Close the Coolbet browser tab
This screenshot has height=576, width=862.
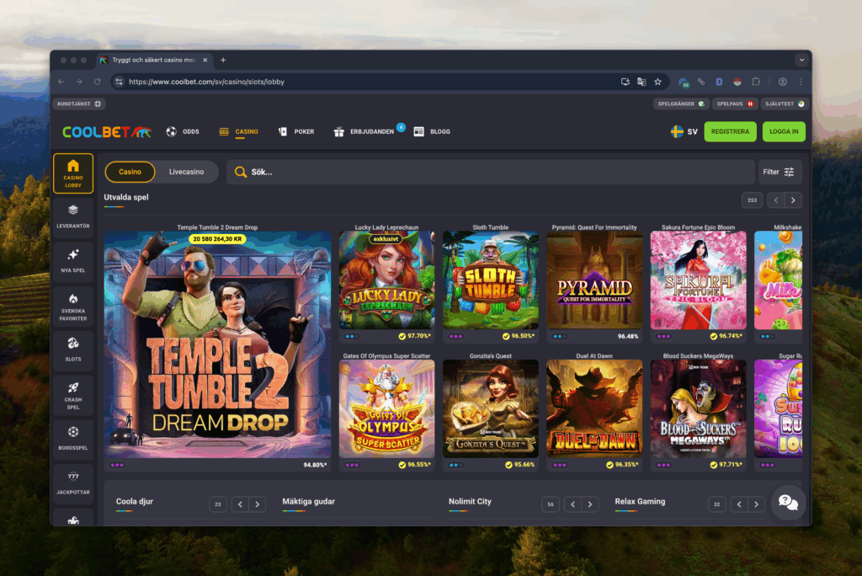pos(205,60)
